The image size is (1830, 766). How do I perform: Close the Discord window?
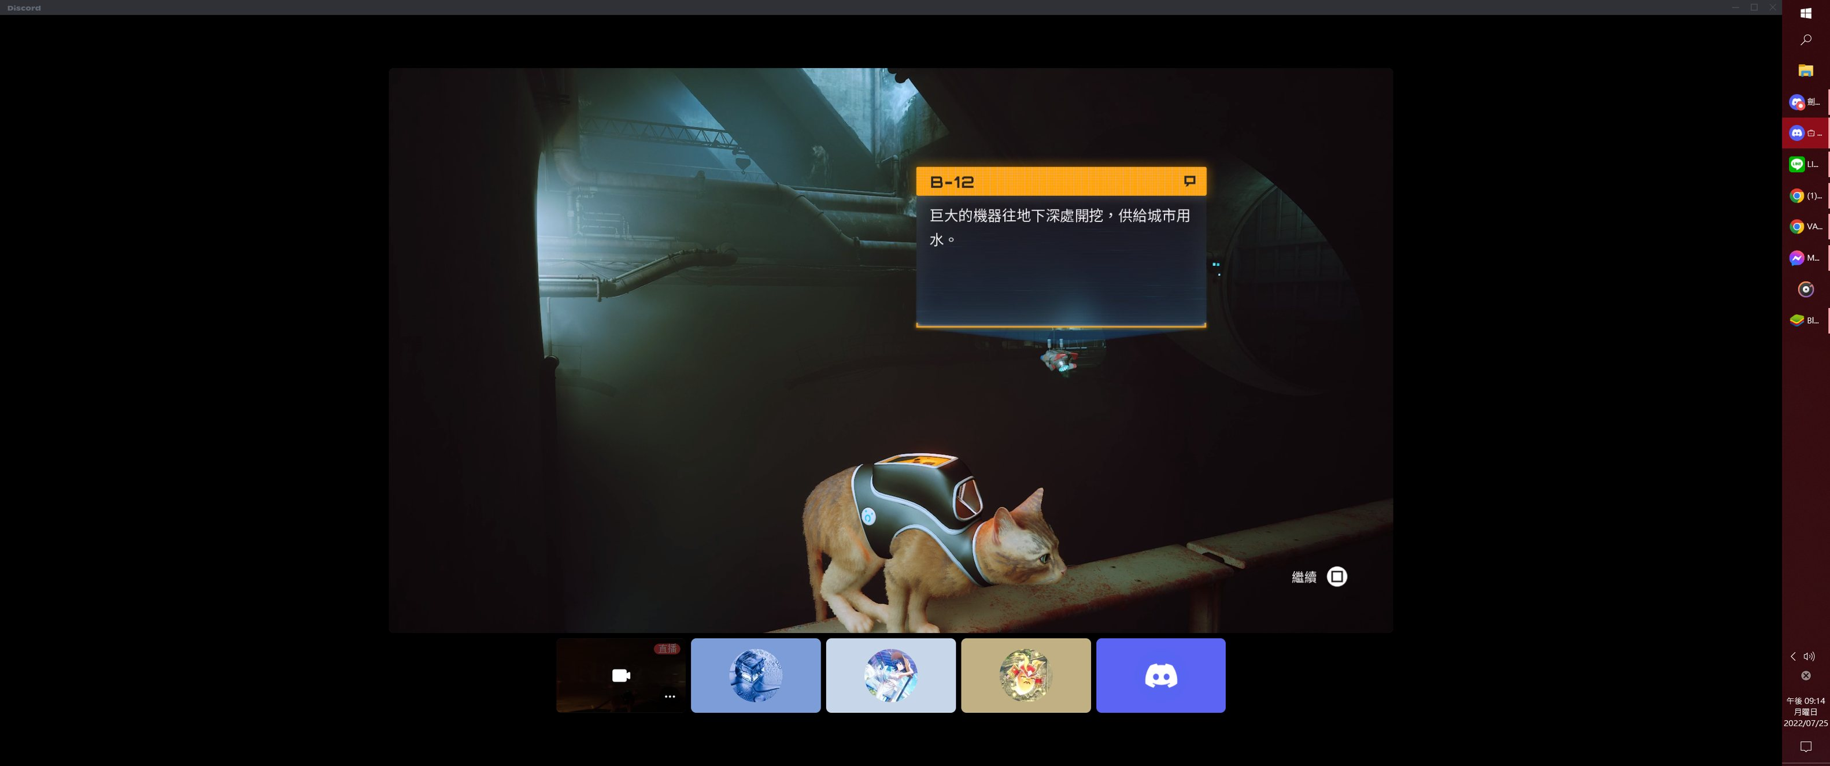pos(1773,7)
